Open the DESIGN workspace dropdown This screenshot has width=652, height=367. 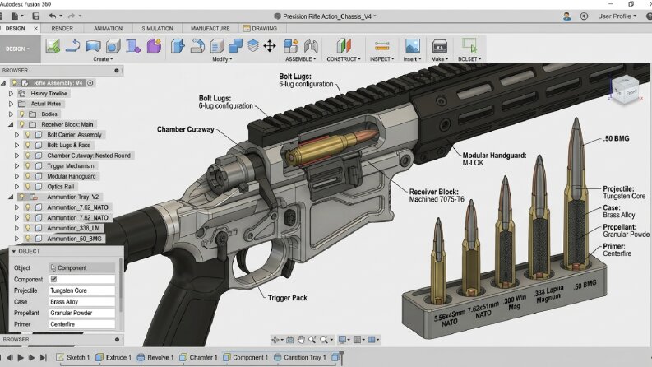click(18, 49)
